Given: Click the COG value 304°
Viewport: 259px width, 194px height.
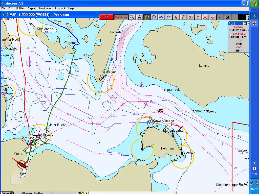Looking at the screenshot, I should (x=239, y=51).
